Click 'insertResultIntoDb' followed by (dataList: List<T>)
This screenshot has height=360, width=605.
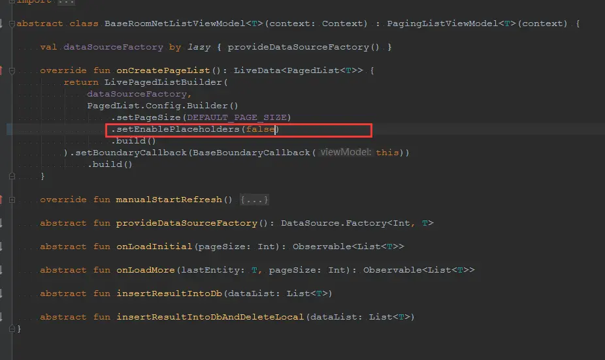169,293
